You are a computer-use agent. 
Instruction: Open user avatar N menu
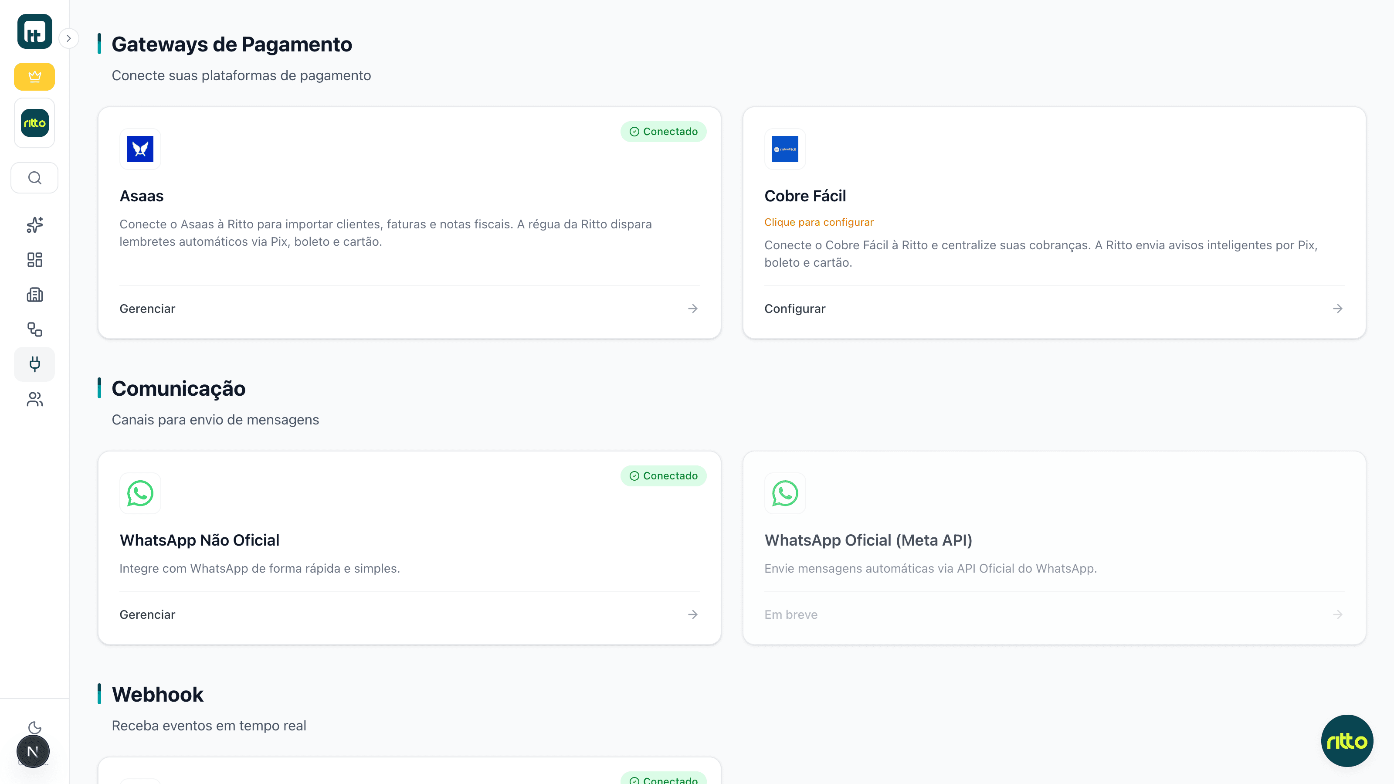click(33, 751)
